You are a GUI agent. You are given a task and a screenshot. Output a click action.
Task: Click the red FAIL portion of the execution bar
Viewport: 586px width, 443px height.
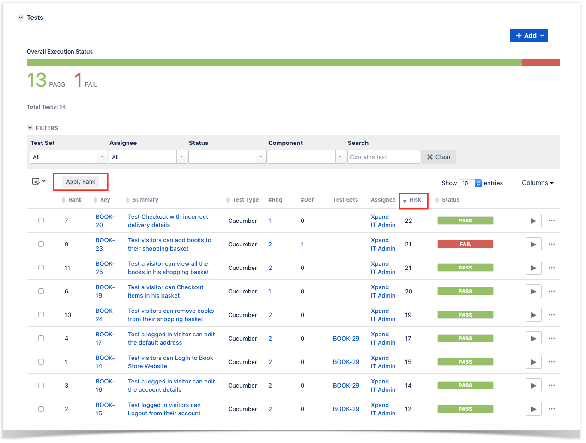(x=541, y=62)
